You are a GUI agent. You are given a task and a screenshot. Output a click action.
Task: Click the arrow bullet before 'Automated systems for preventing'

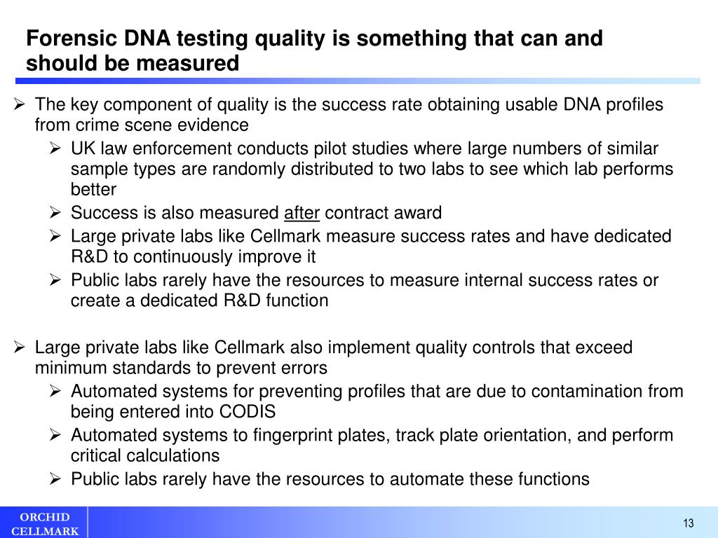point(55,391)
